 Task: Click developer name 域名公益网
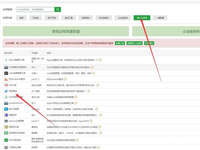pos(36,85)
